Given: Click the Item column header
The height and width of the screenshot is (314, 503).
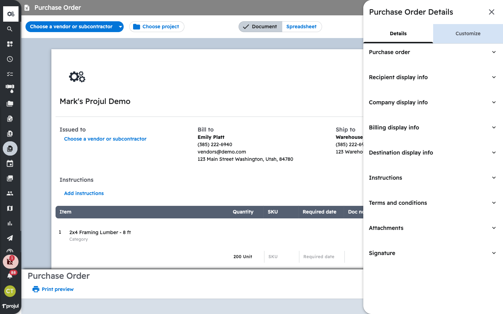Looking at the screenshot, I should coord(65,212).
